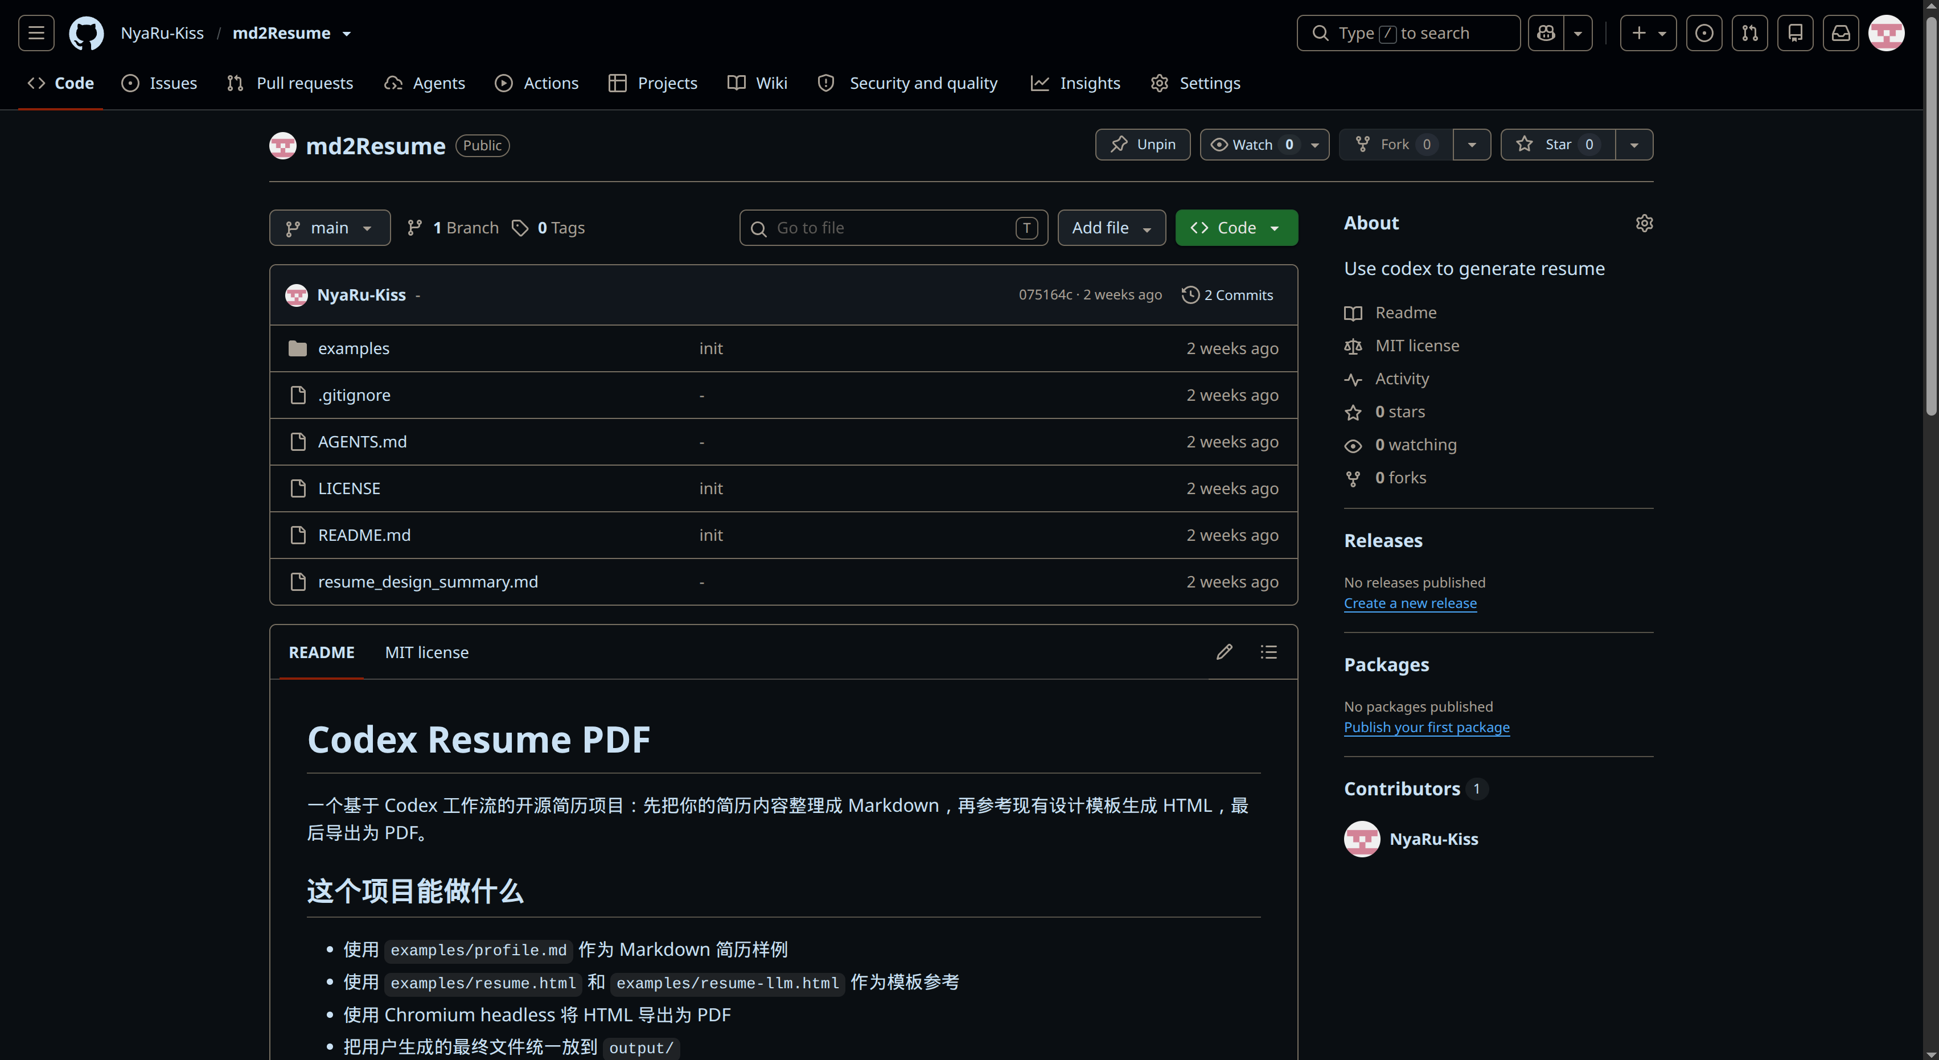
Task: Expand the fork options dropdown arrow
Action: tap(1472, 145)
